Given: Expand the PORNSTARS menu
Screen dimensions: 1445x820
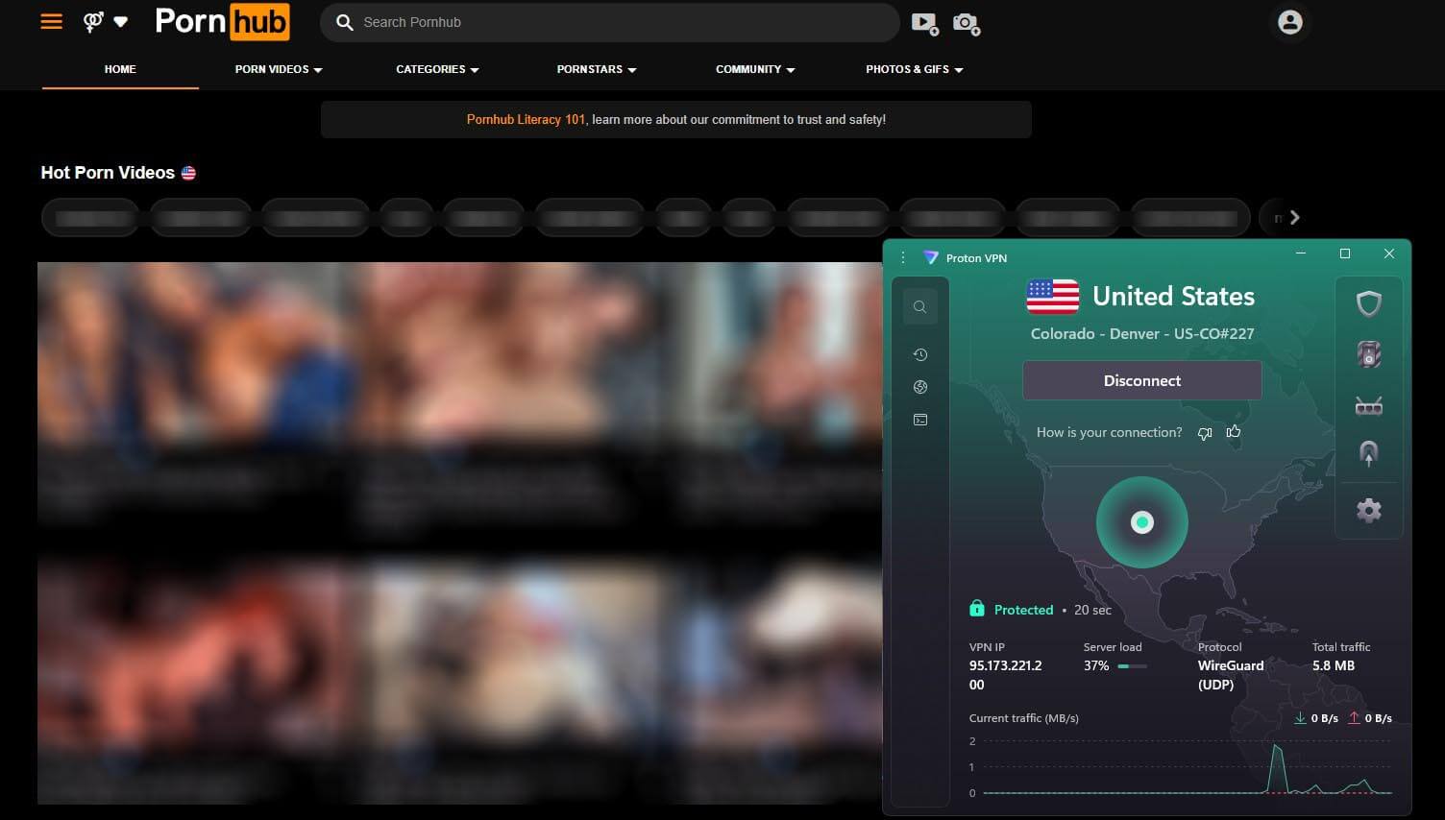Looking at the screenshot, I should pos(597,69).
